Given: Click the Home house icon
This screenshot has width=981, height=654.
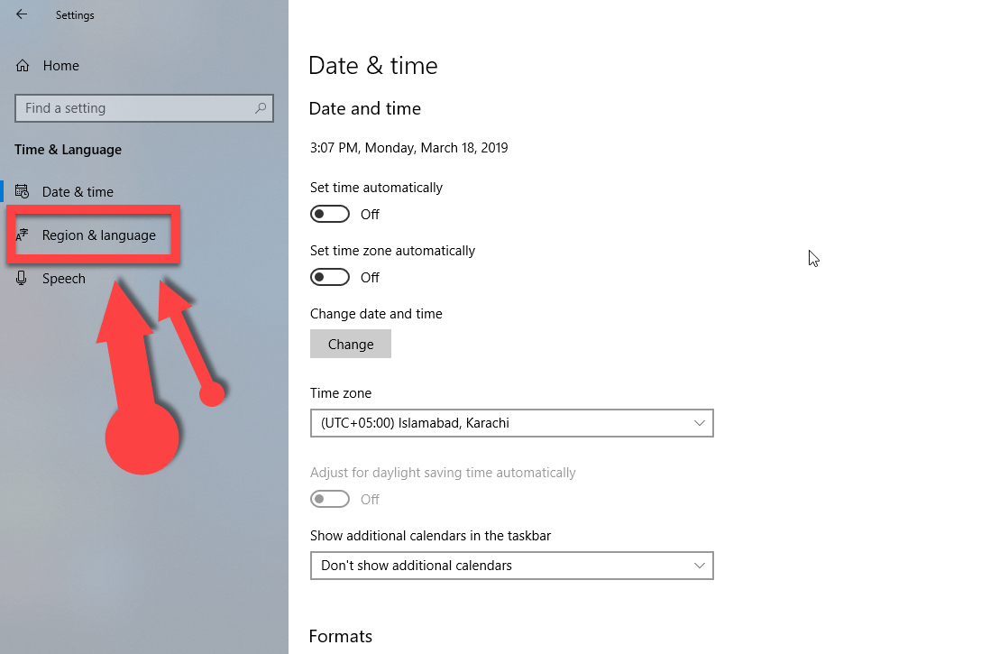Looking at the screenshot, I should pos(23,66).
